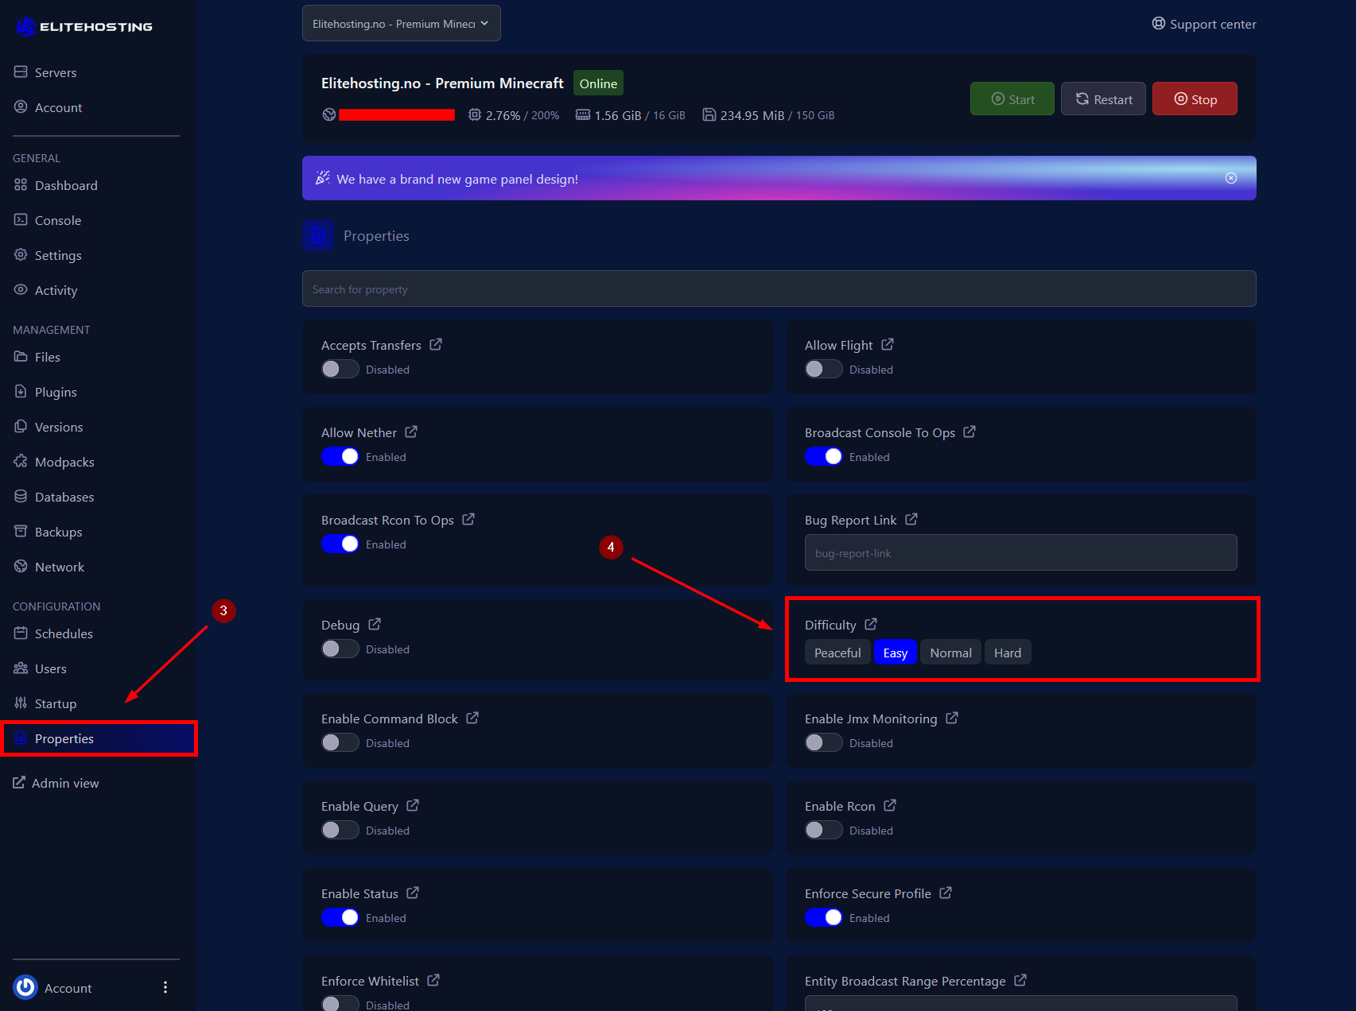Open the Support center link
The image size is (1356, 1011).
coord(1204,24)
